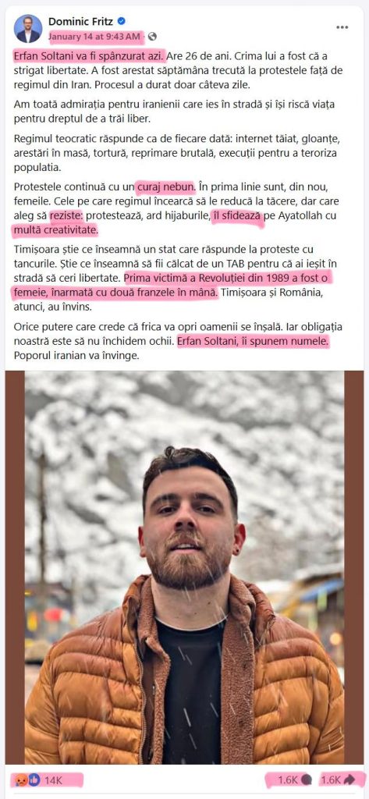The image size is (369, 799).
Task: Open the 1.6K comments count
Action: click(x=288, y=780)
